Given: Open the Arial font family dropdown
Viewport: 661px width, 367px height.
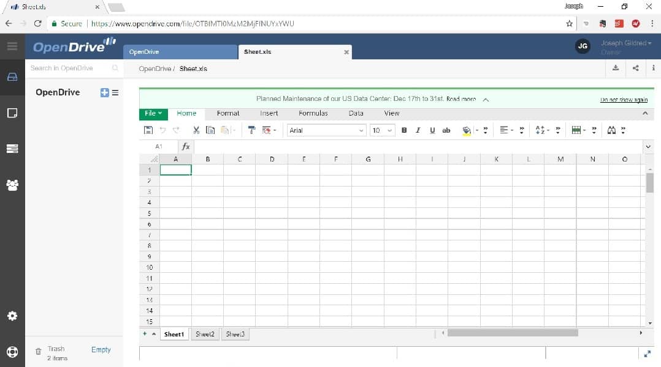Looking at the screenshot, I should pyautogui.click(x=326, y=130).
